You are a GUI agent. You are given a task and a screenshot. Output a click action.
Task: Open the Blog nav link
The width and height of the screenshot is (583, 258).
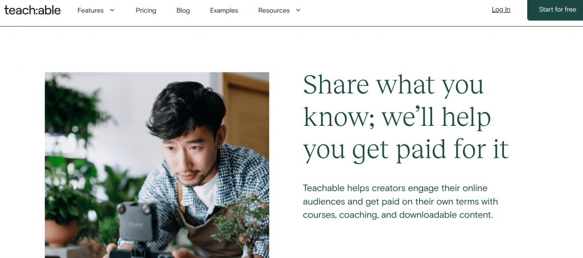click(183, 10)
